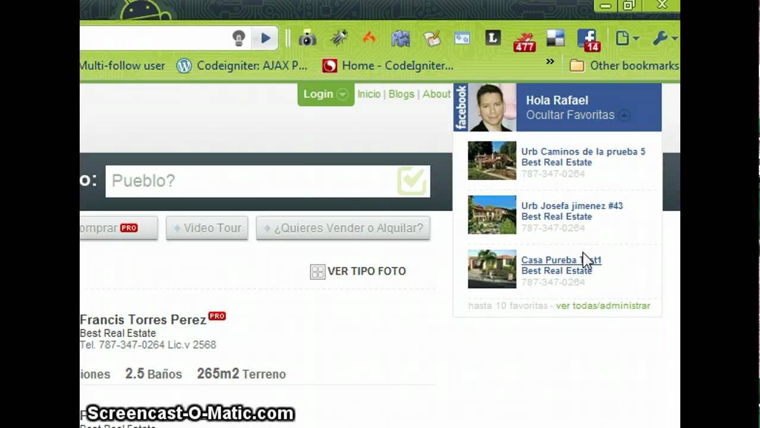Open About link in top navigation
This screenshot has width=760, height=428.
click(436, 94)
